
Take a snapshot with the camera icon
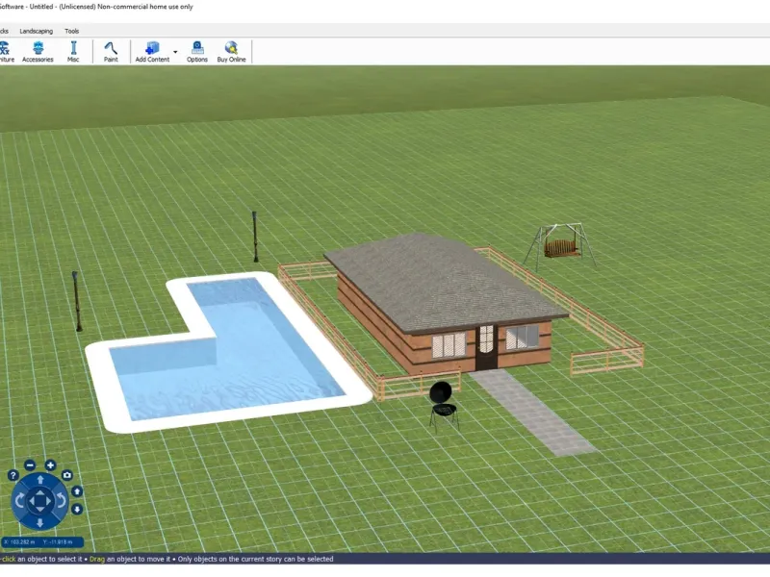click(67, 474)
